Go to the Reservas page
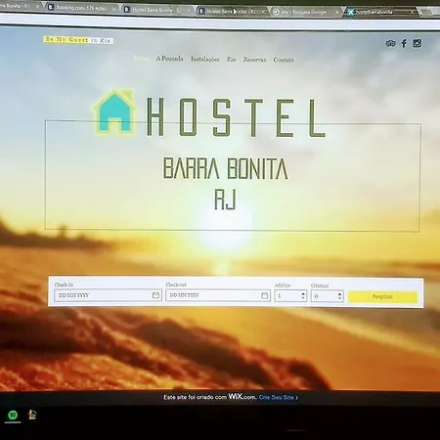 254,60
